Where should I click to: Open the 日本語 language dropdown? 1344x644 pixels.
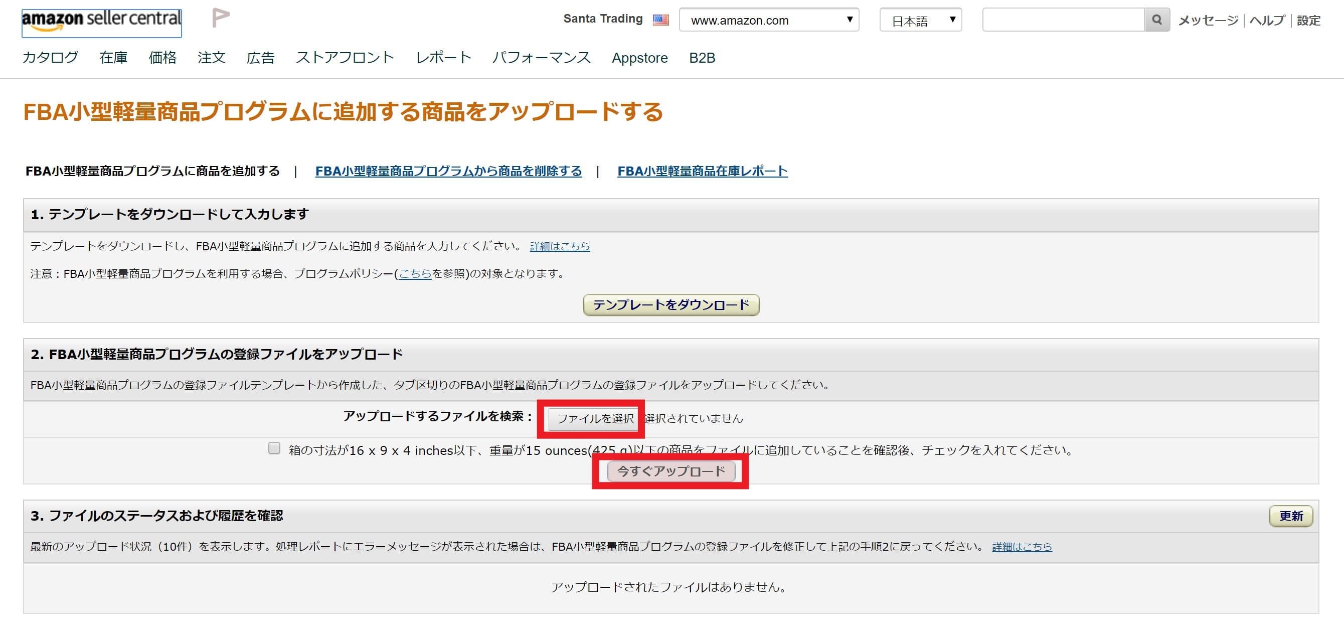point(921,20)
